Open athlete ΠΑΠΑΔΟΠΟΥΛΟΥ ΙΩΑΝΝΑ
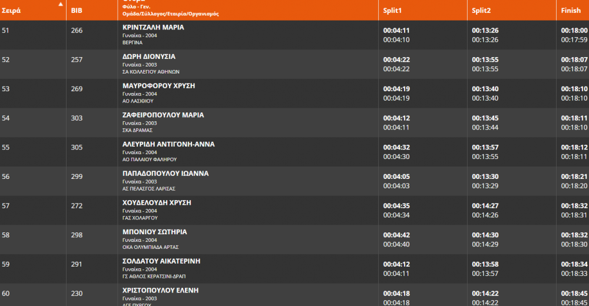The width and height of the screenshot is (589, 306). (x=166, y=174)
